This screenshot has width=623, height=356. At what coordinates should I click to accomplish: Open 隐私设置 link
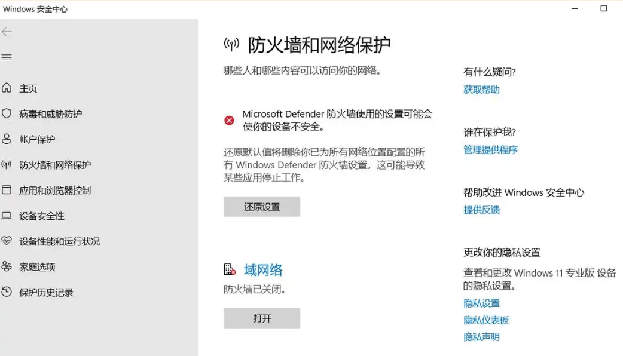pyautogui.click(x=481, y=303)
